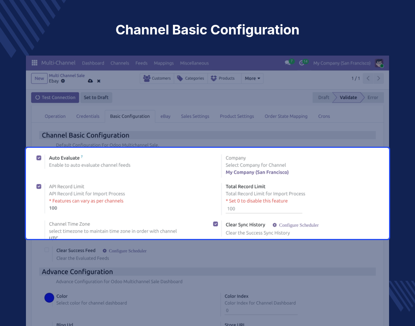
Task: Open the Miscellaneous menu
Action: pyautogui.click(x=194, y=63)
